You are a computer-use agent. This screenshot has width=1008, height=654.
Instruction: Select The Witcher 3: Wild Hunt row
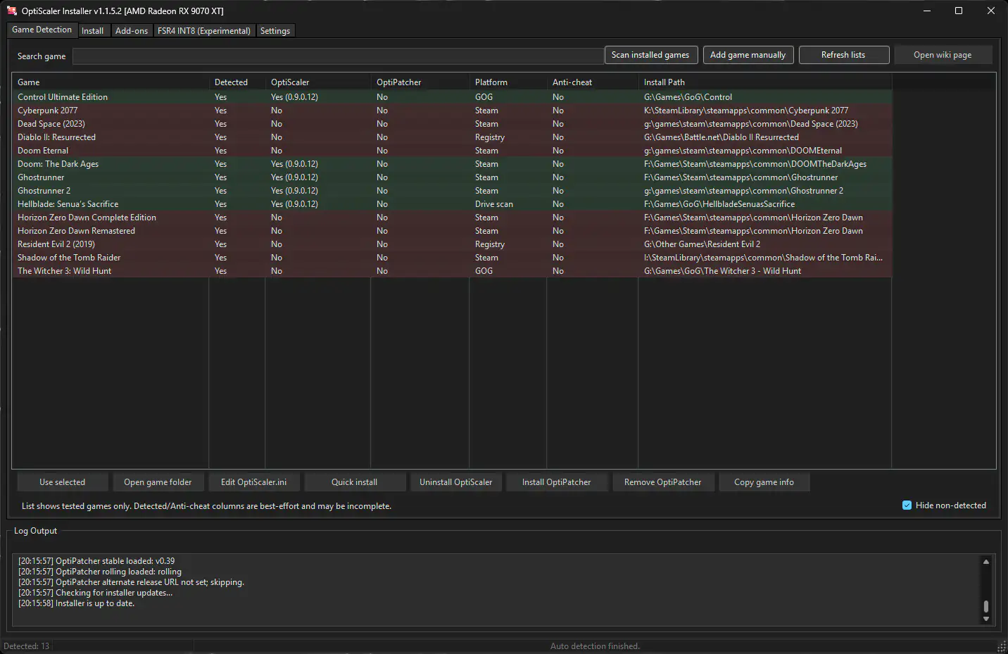[x=452, y=271]
